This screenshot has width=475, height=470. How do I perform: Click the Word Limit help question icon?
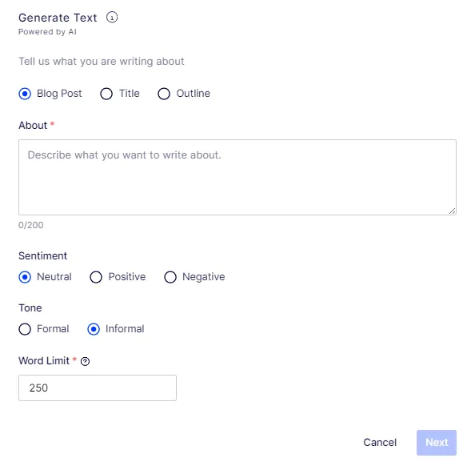(x=85, y=361)
